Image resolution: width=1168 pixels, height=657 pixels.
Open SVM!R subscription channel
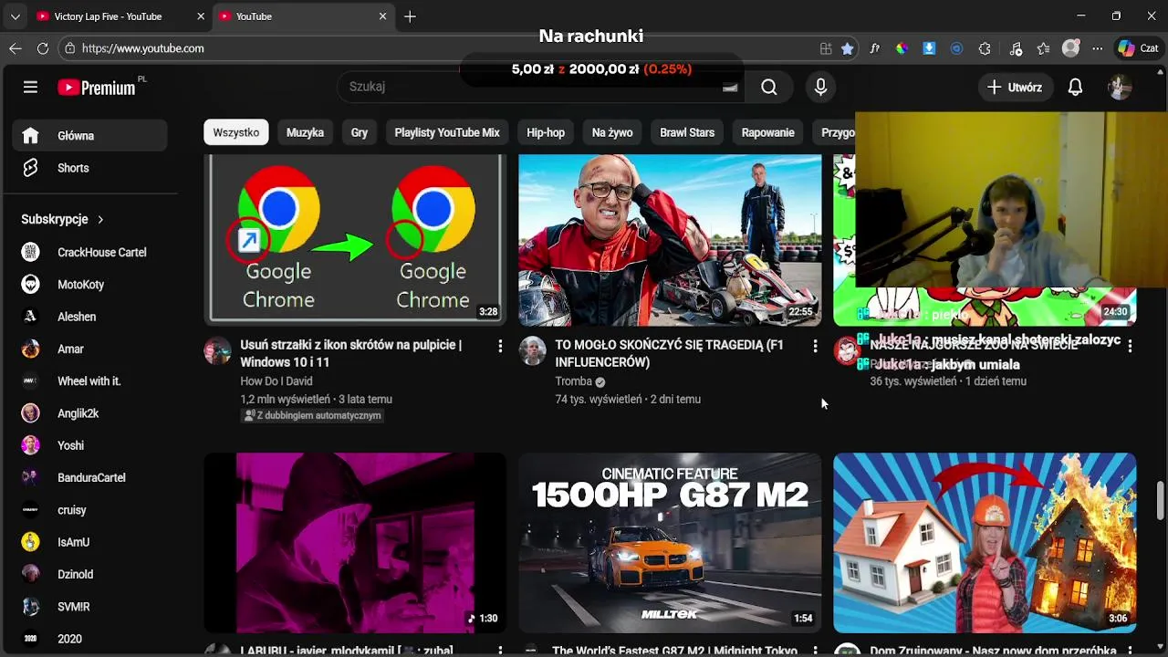click(89, 607)
